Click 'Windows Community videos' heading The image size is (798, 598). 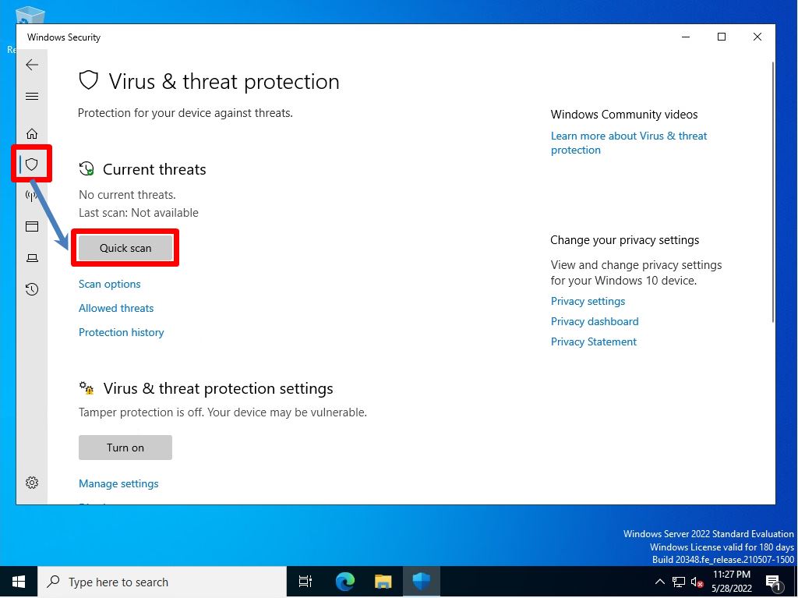click(624, 115)
